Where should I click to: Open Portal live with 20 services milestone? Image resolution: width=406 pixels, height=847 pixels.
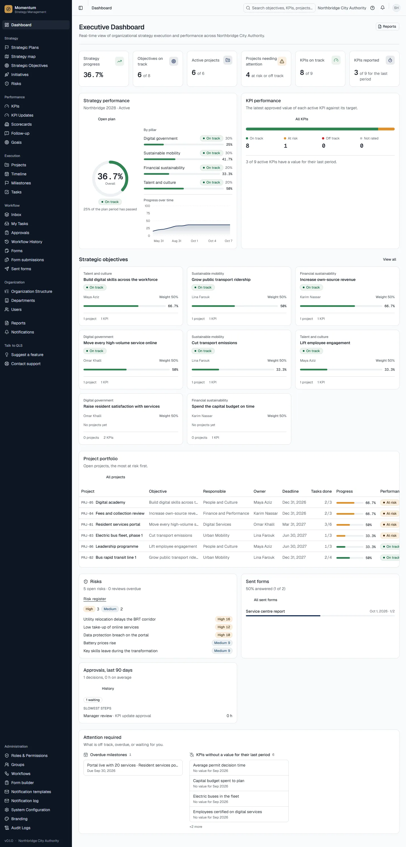point(133,768)
